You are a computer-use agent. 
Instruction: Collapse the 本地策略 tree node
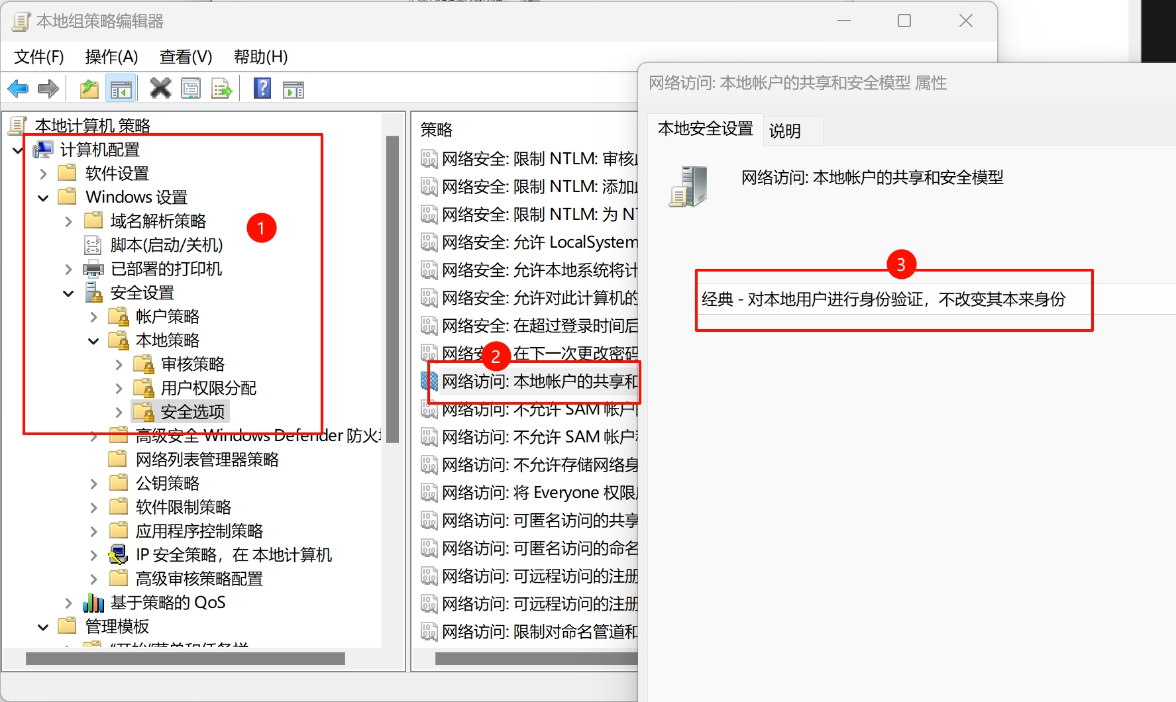(x=94, y=341)
